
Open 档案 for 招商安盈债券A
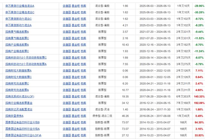click(83, 116)
